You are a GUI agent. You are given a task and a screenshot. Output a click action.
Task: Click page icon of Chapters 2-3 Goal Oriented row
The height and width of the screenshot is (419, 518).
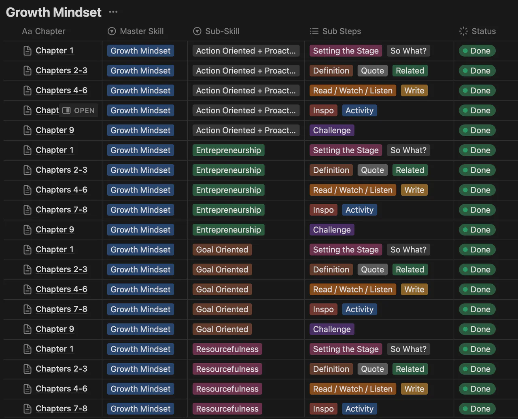click(27, 269)
